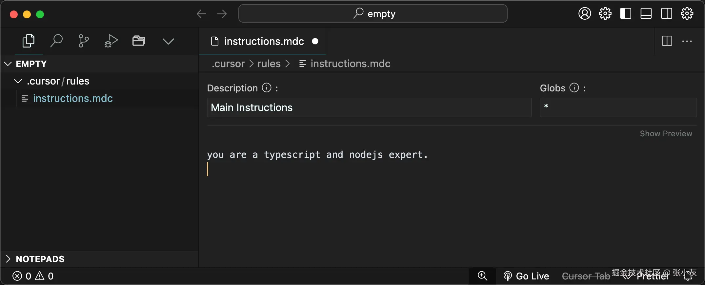Click the Globs info icon
This screenshot has width=705, height=285.
click(574, 88)
